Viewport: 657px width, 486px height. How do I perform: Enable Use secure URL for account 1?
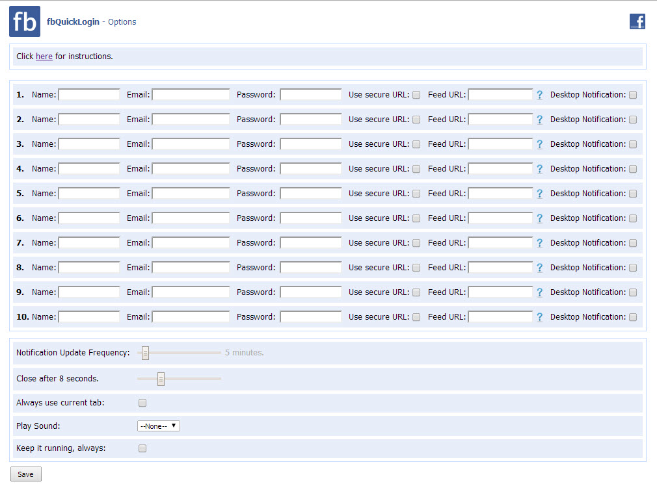[x=416, y=95]
